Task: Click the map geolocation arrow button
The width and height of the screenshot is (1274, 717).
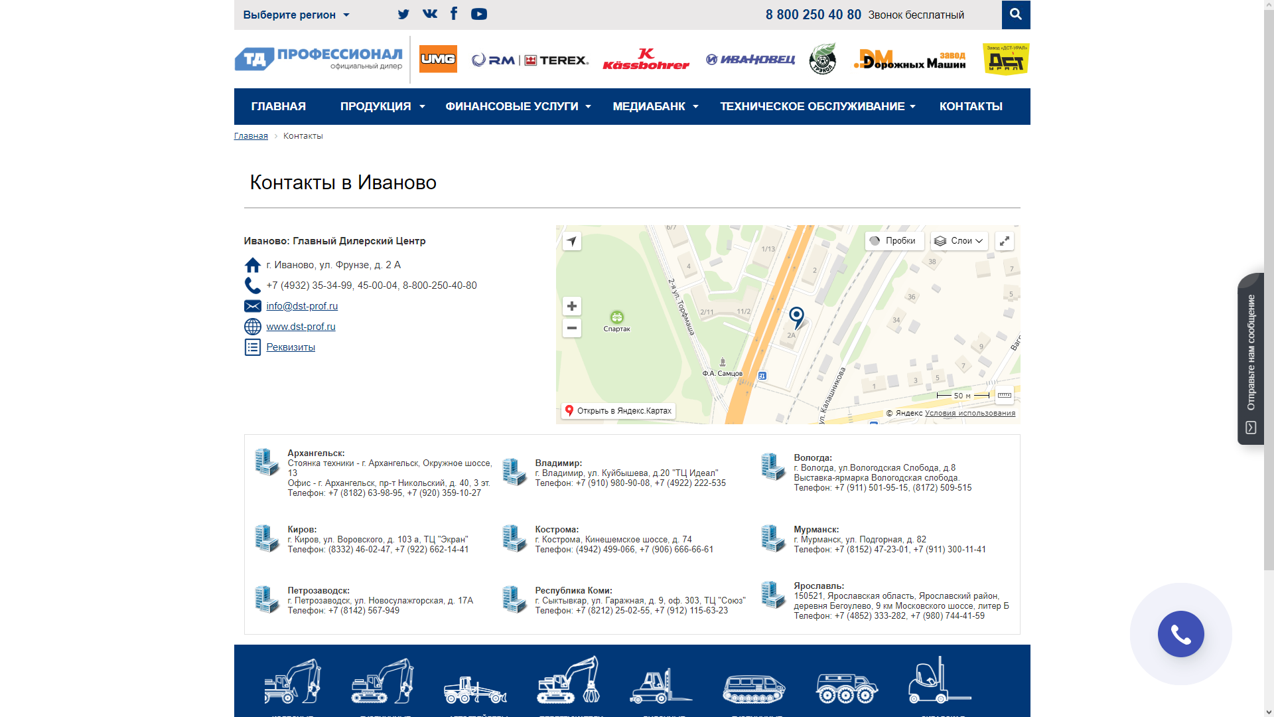Action: (x=572, y=241)
